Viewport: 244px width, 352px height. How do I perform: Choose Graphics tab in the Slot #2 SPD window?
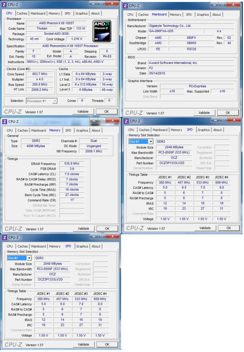tap(82, 247)
